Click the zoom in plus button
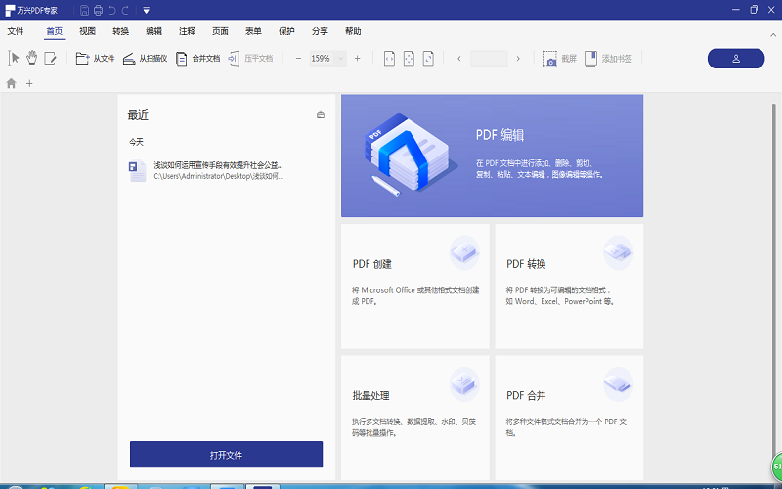 (x=357, y=59)
